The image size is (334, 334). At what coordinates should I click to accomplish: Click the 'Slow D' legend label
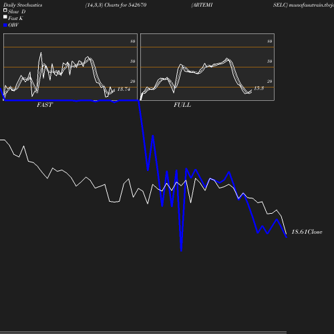coord(17,11)
